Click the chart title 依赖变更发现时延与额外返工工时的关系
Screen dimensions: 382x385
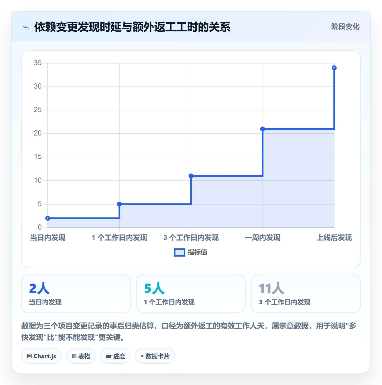tap(132, 27)
